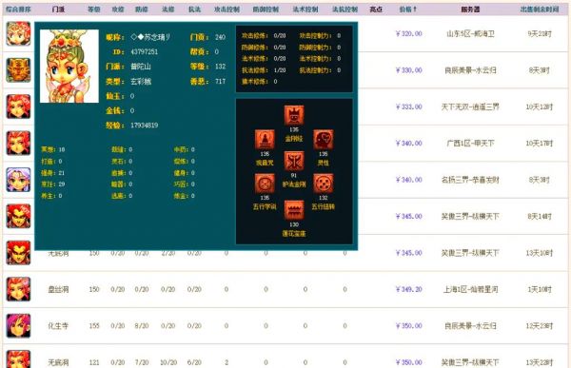Viewport: 571px width, 368px height.
Task: Open the 护法金刚 skill icon
Action: click(x=294, y=162)
